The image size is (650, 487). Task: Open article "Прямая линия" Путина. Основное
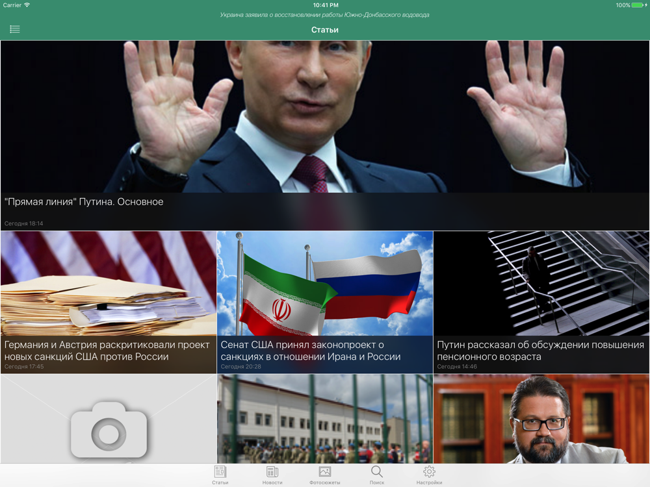point(84,202)
